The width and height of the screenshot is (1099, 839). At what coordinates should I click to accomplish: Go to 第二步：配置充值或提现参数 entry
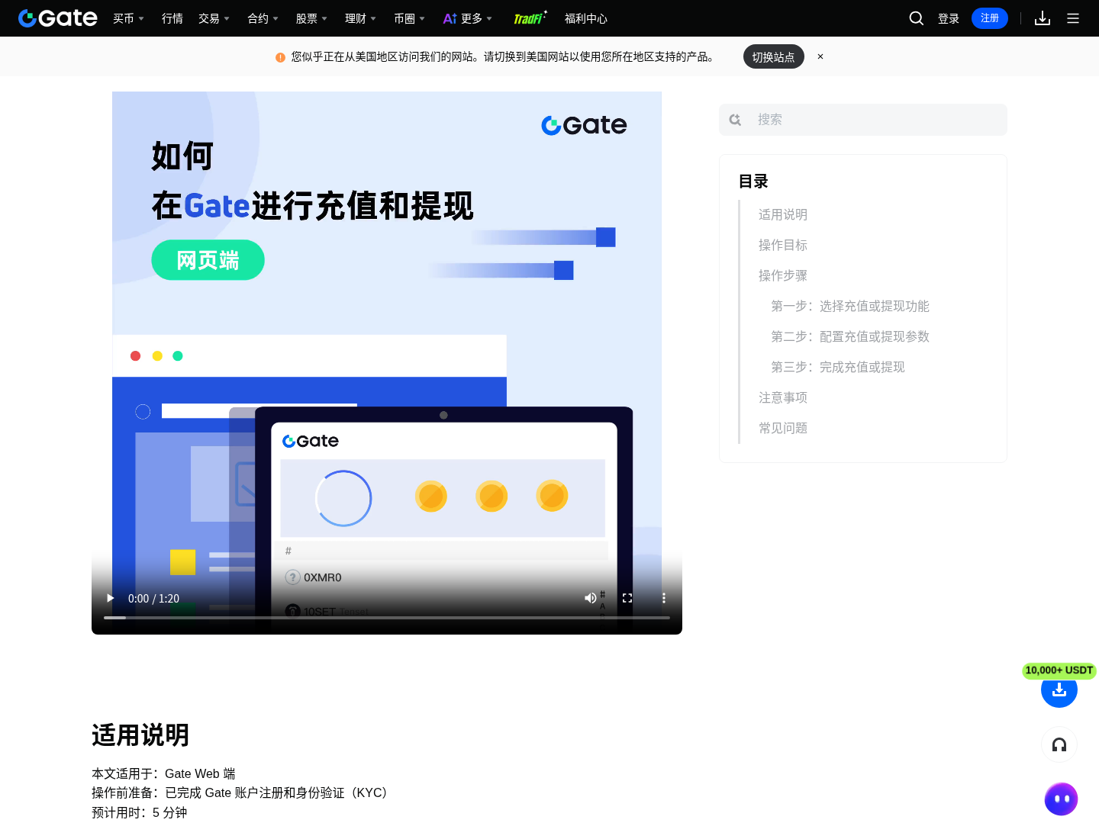(x=850, y=337)
